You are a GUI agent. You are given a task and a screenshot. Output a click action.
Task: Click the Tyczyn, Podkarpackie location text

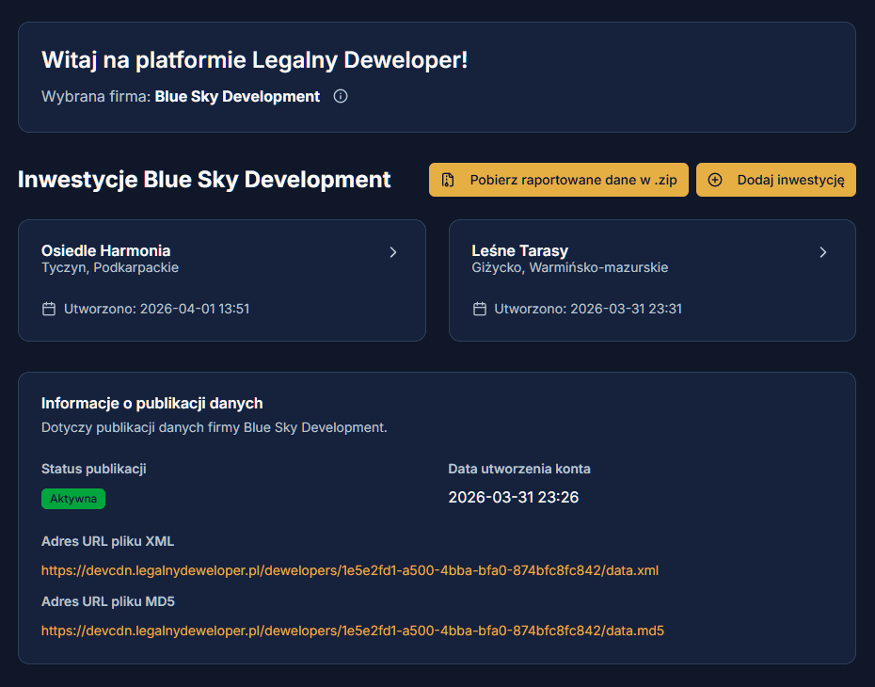[110, 267]
